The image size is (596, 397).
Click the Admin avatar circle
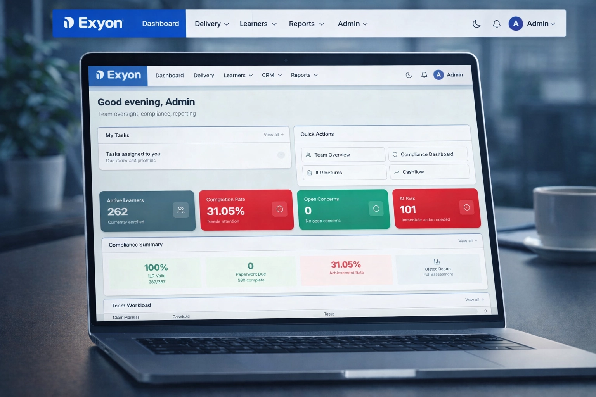[x=438, y=74]
